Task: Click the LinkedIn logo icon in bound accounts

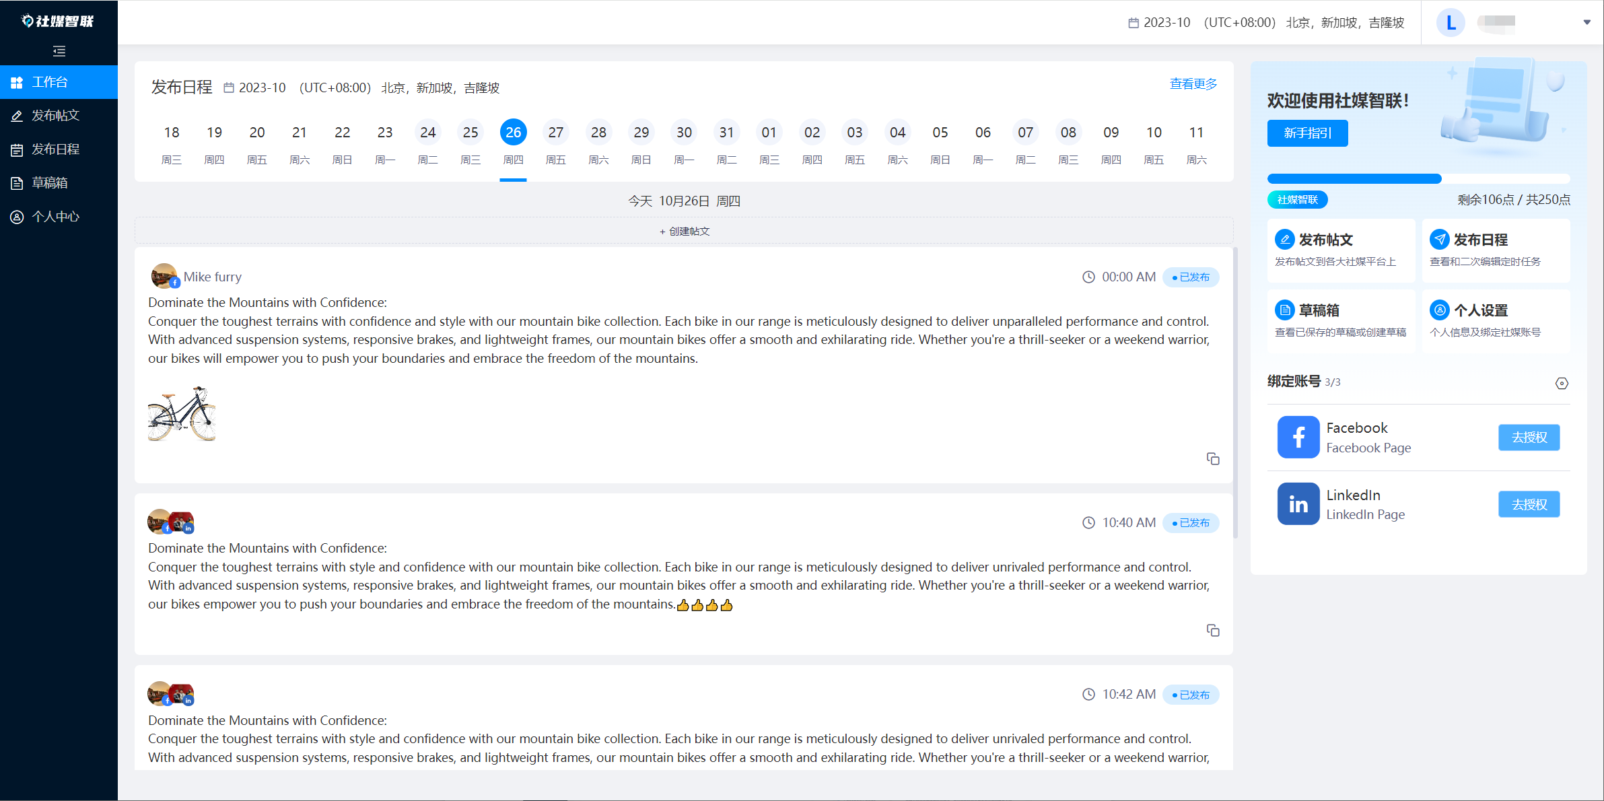Action: pyautogui.click(x=1298, y=503)
